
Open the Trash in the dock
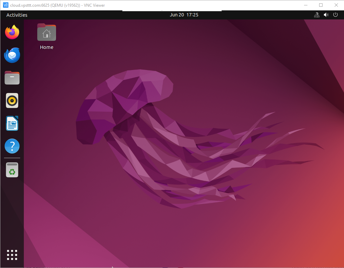(x=12, y=170)
